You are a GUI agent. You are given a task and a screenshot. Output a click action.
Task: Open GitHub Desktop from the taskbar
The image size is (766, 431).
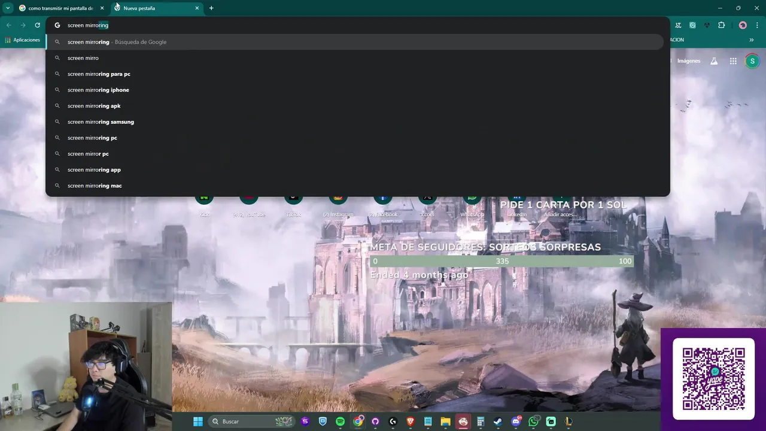(x=375, y=421)
